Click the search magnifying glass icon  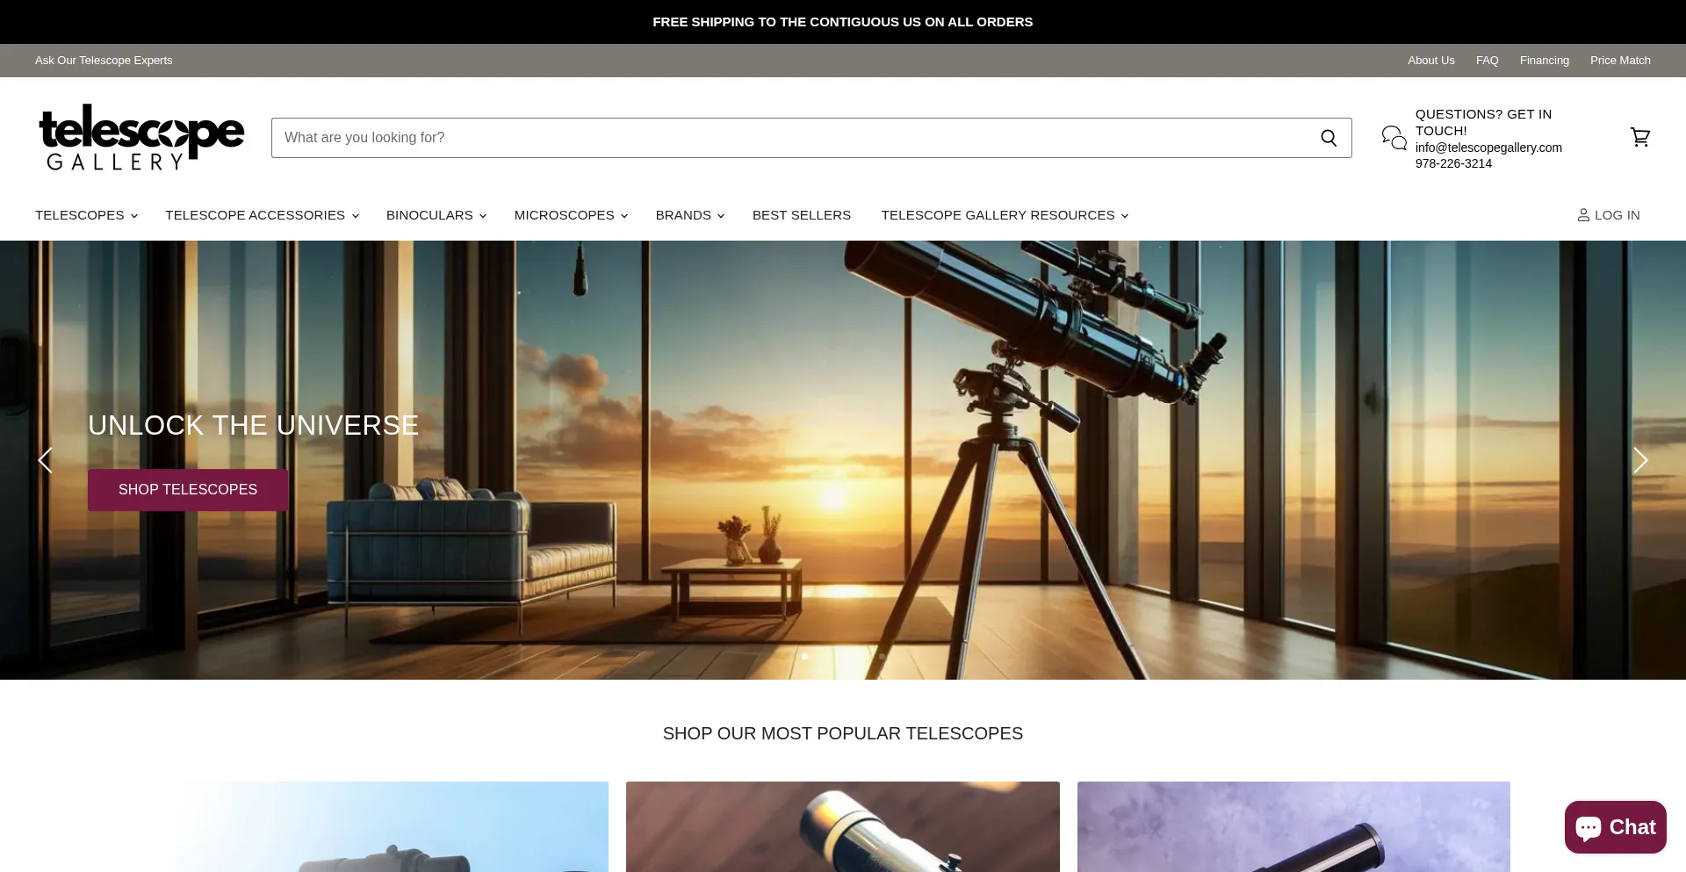1329,138
